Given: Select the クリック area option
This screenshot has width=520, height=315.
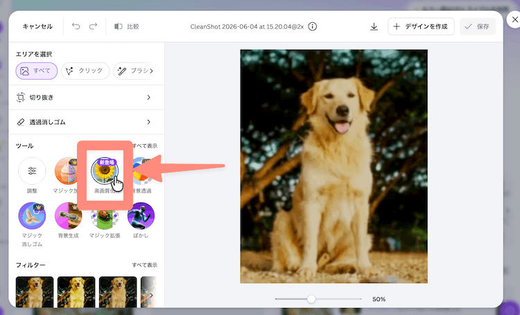Looking at the screenshot, I should (85, 71).
